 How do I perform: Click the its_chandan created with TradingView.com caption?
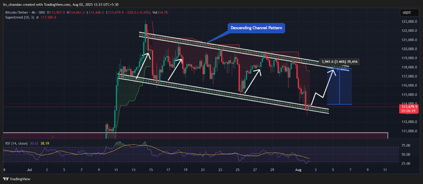point(61,4)
